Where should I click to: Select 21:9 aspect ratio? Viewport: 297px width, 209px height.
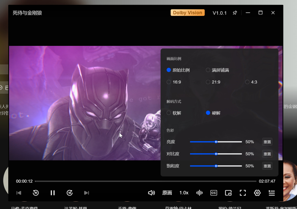click(x=213, y=82)
